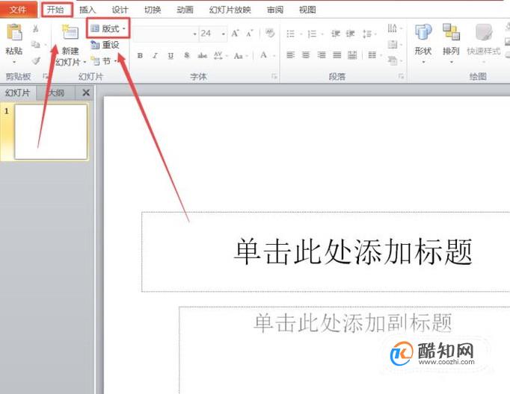Open the Arrange 排列 menu
Screen dimensions: 510x394
[451, 43]
